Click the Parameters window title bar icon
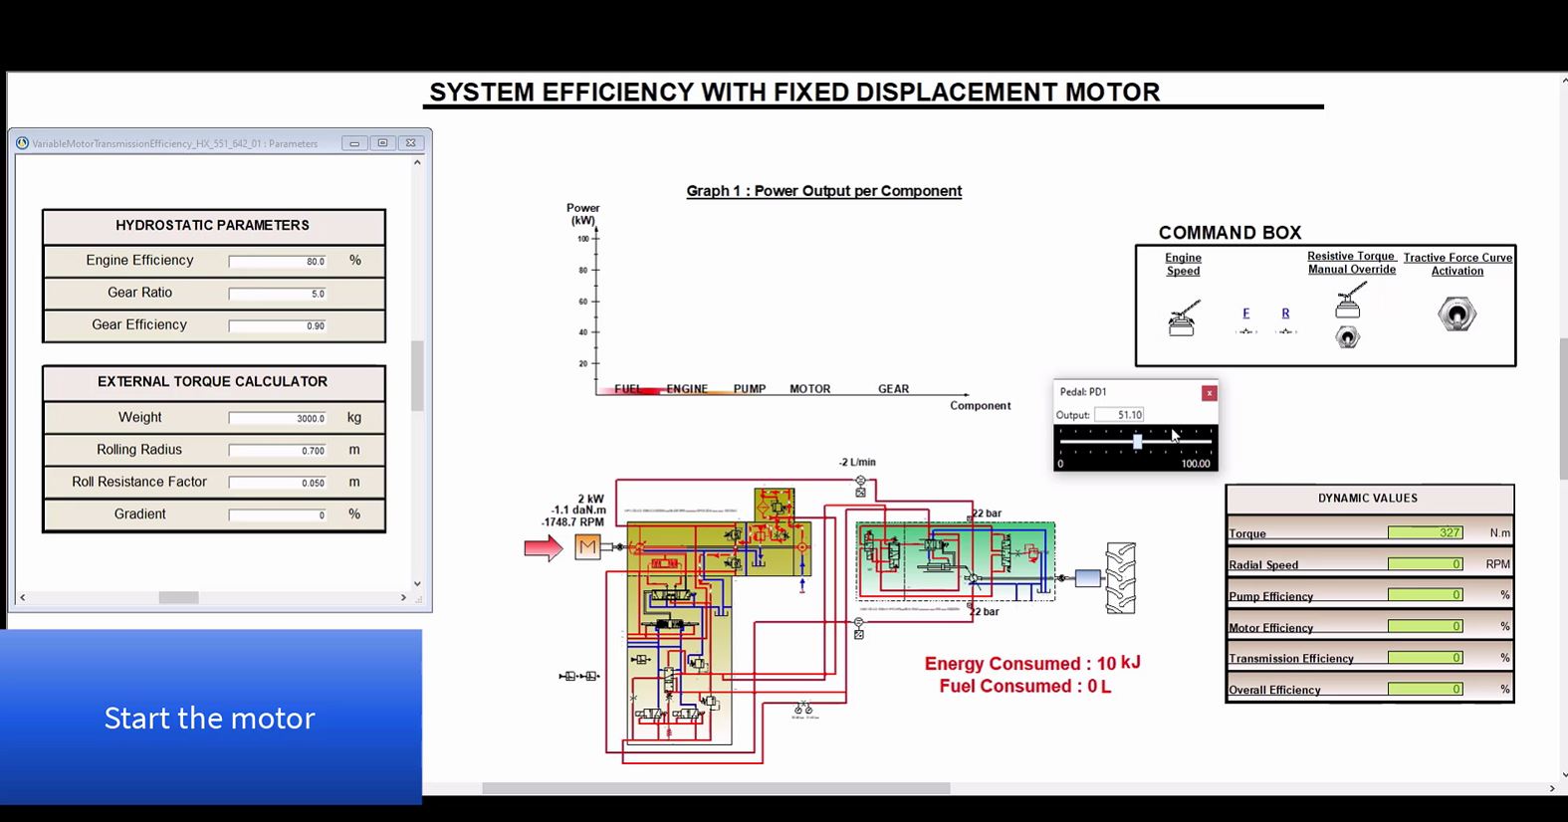The image size is (1568, 822). tap(22, 143)
